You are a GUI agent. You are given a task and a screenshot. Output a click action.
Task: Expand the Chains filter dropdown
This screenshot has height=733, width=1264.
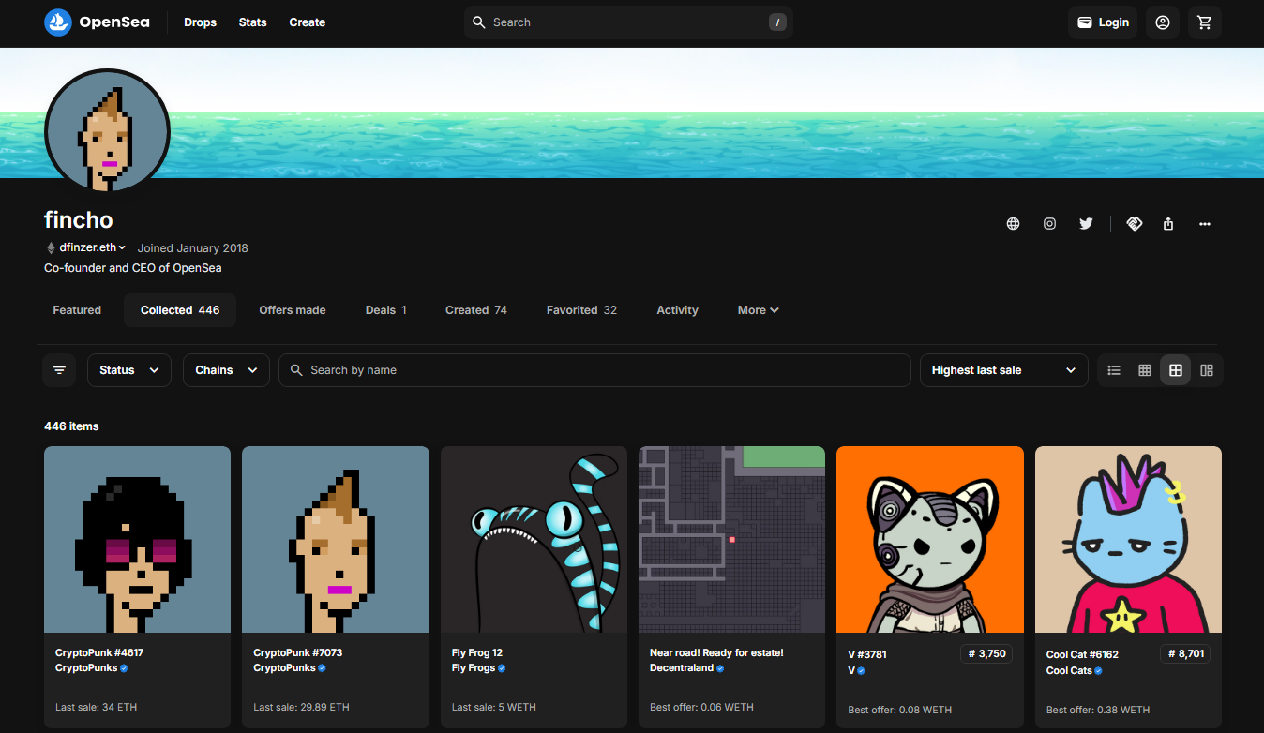point(226,370)
